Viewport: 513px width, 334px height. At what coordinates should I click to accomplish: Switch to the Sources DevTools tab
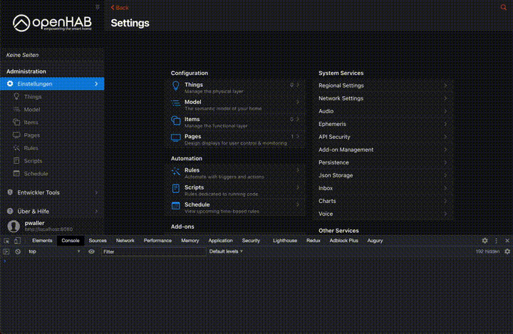pyautogui.click(x=98, y=241)
